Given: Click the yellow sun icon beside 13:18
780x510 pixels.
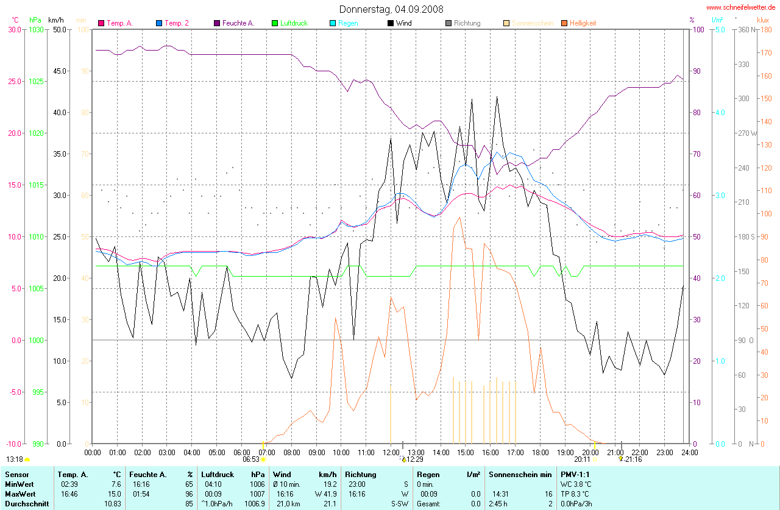Looking at the screenshot, I should point(27,459).
